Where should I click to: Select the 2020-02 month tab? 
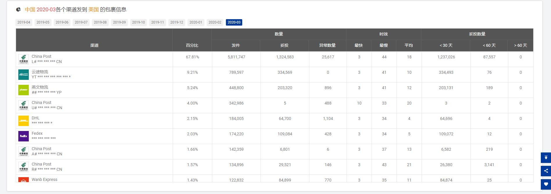[215, 22]
